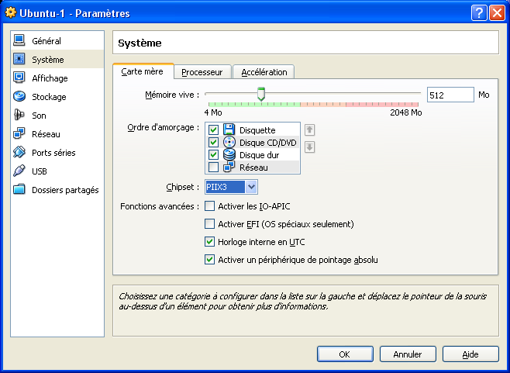Screen dimensions: 510x373
Task: Enable Activer les IO-APIC
Action: pos(209,206)
